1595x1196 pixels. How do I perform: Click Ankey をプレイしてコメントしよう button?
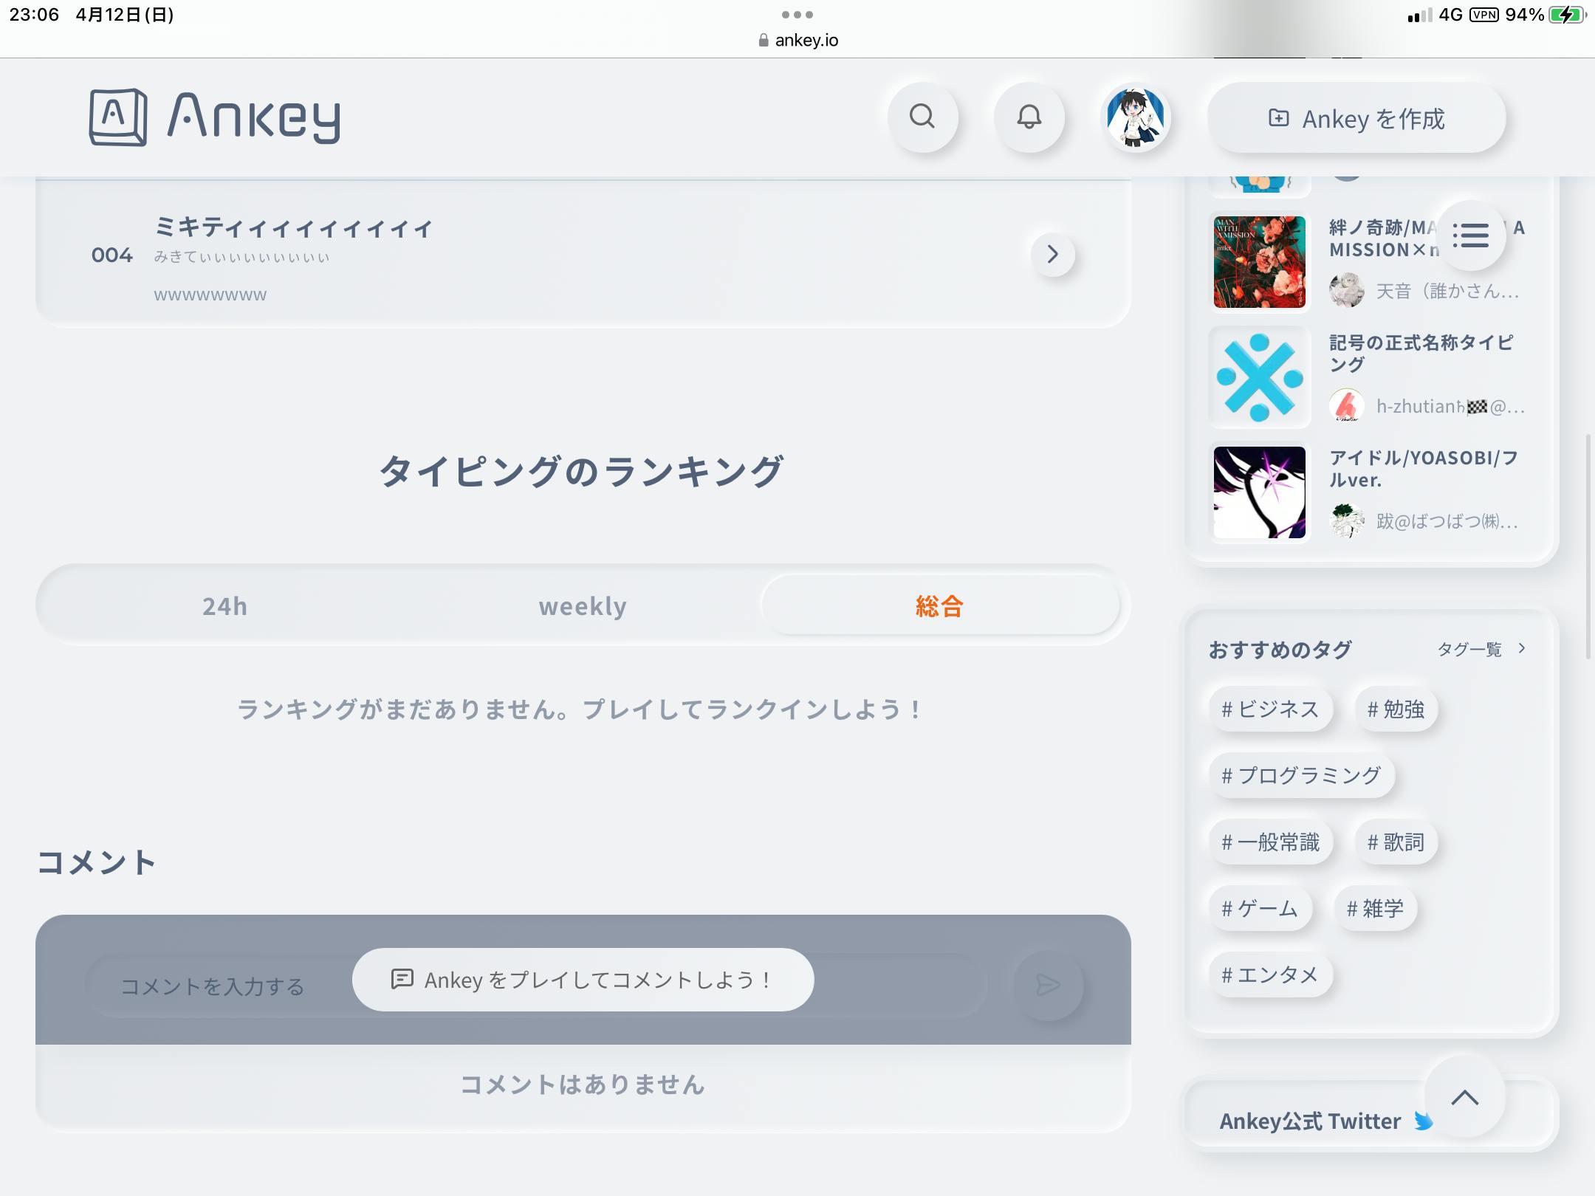(x=583, y=980)
